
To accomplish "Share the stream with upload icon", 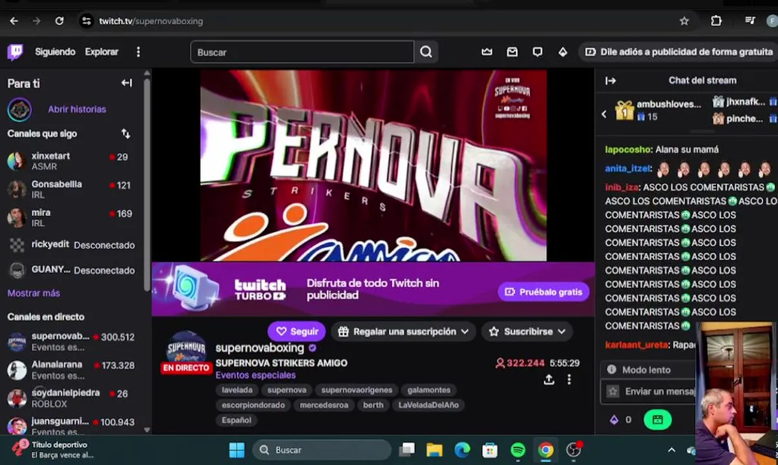I will (549, 380).
